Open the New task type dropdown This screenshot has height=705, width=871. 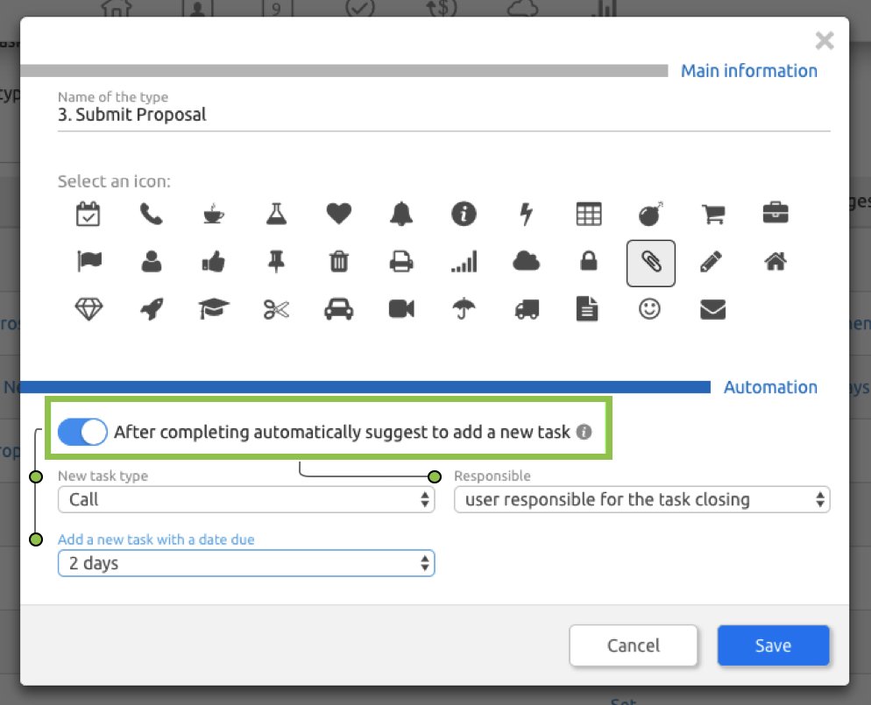pyautogui.click(x=246, y=499)
